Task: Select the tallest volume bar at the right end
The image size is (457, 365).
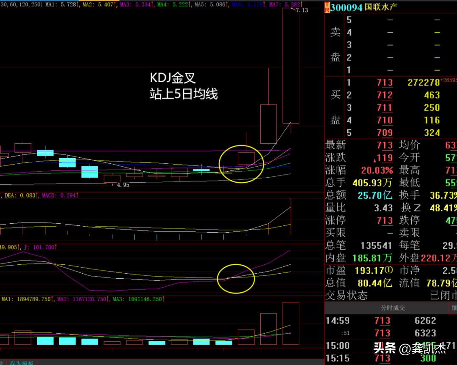Action: tap(291, 324)
